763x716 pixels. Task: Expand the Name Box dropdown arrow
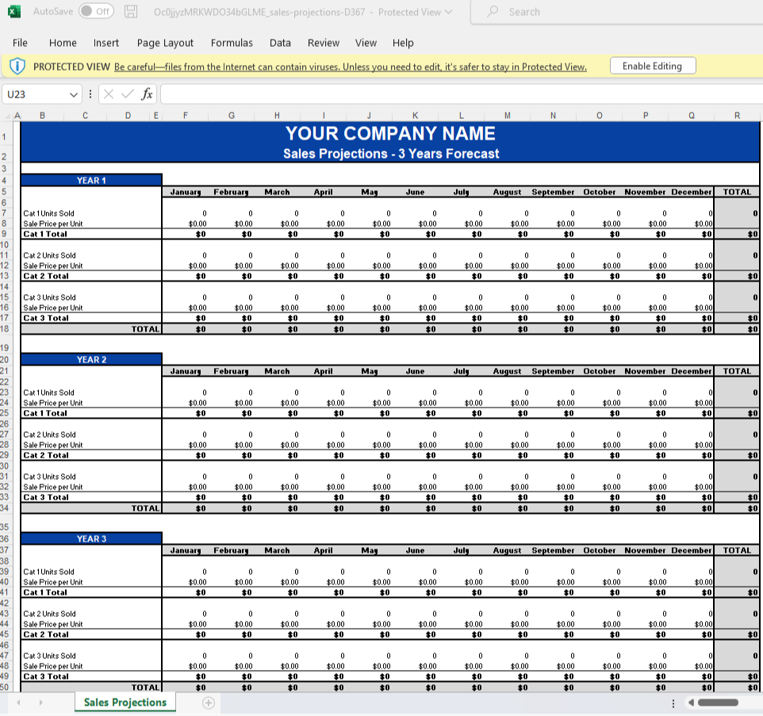click(x=74, y=94)
